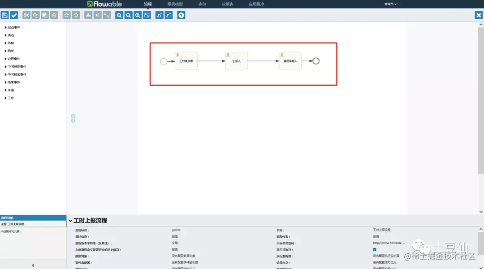Collapse the left sidebar with bottom arrow
Image resolution: width=484 pixels, height=269 pixels.
33,265
